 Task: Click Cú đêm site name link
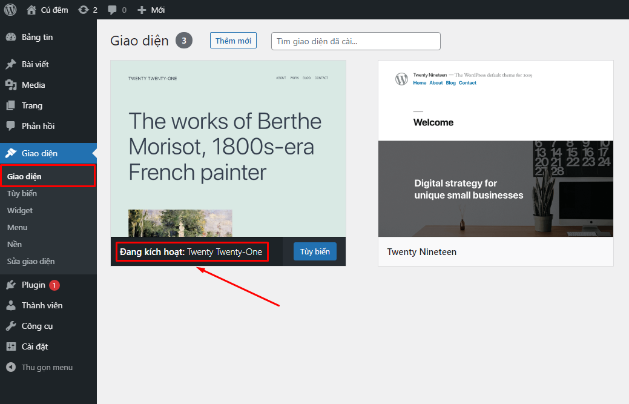54,10
